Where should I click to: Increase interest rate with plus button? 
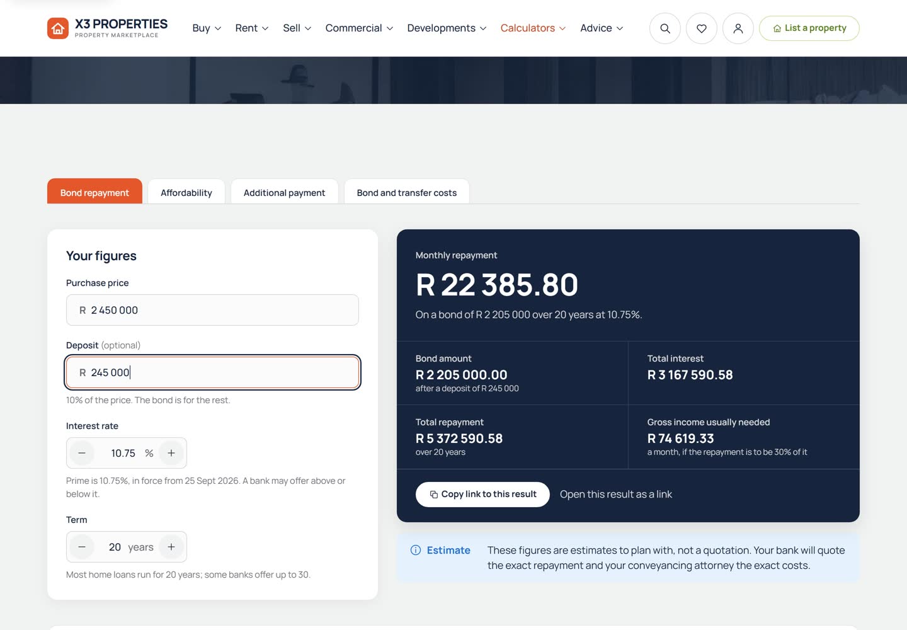pos(171,453)
